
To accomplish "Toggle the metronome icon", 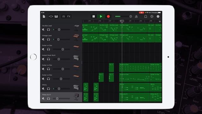I will click(136, 16).
